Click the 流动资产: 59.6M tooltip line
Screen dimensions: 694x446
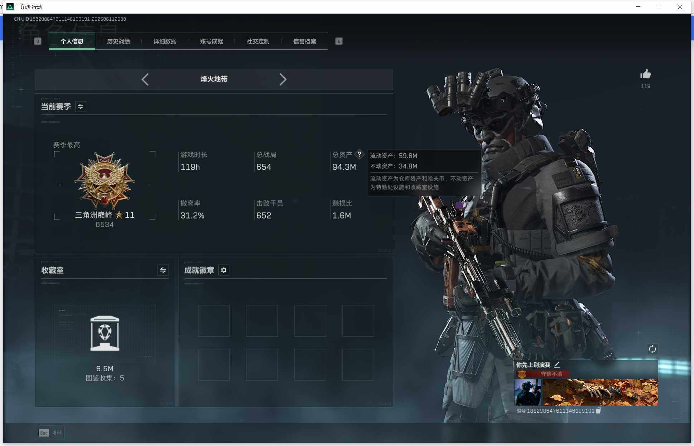point(394,156)
